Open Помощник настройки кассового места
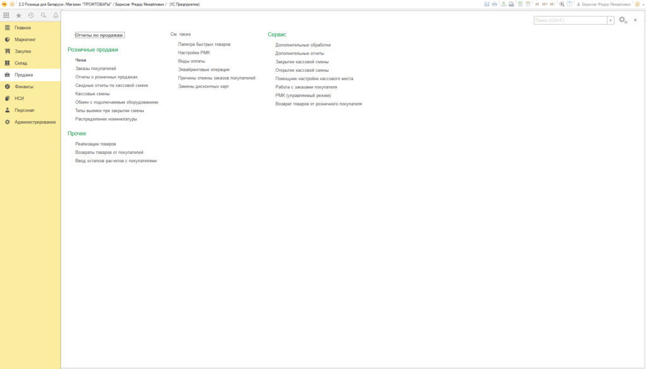The image size is (646, 369). click(314, 79)
